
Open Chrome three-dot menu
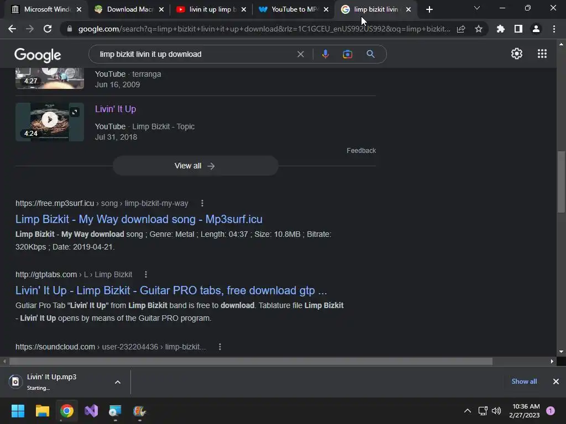coord(554,29)
